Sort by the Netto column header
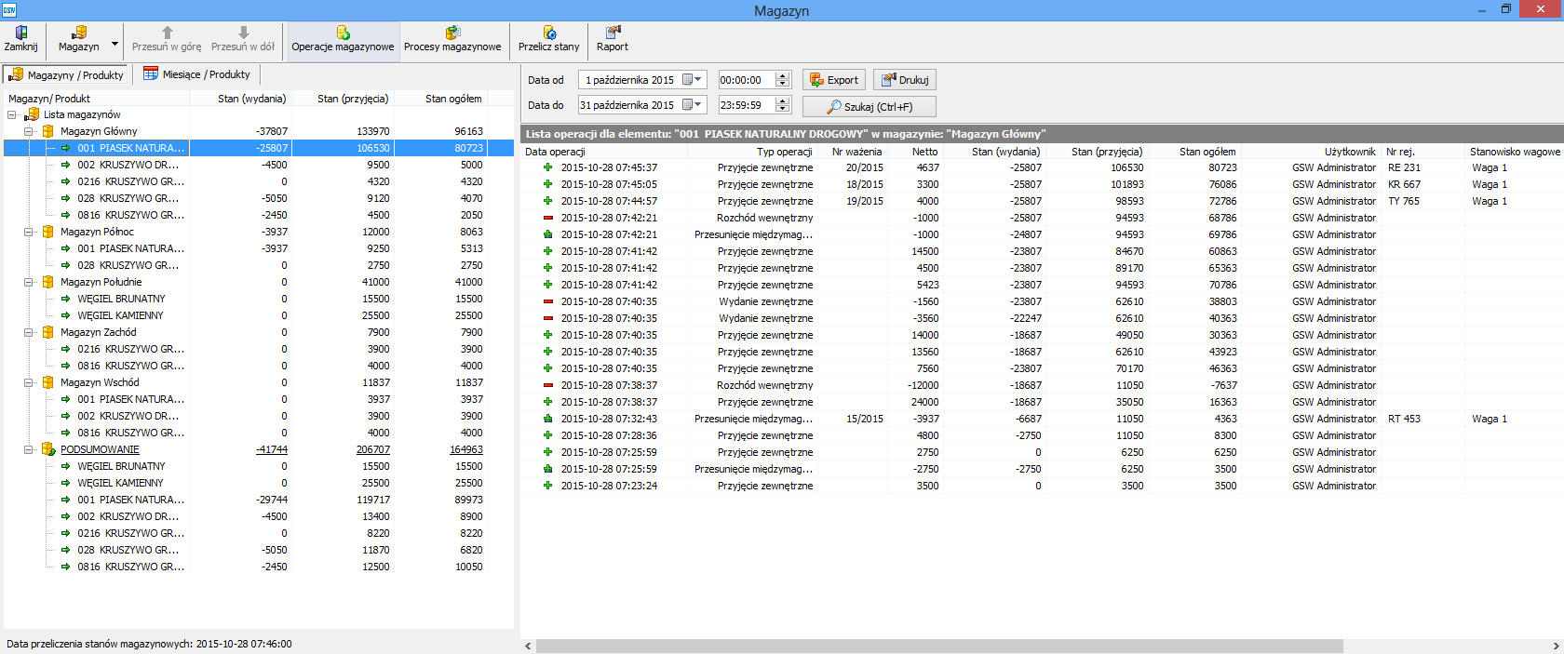The image size is (1564, 654). 924,152
